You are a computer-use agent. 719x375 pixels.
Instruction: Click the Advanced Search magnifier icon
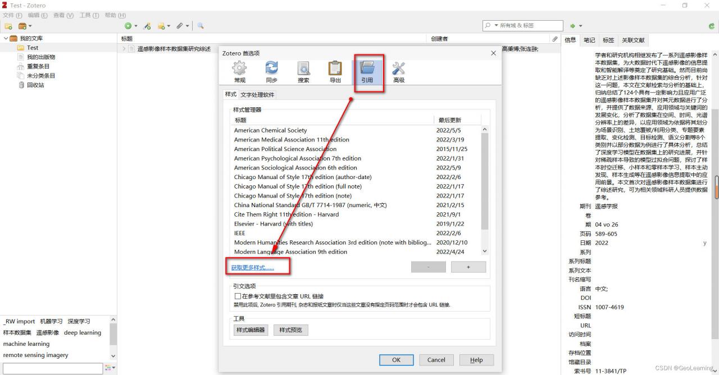point(201,26)
